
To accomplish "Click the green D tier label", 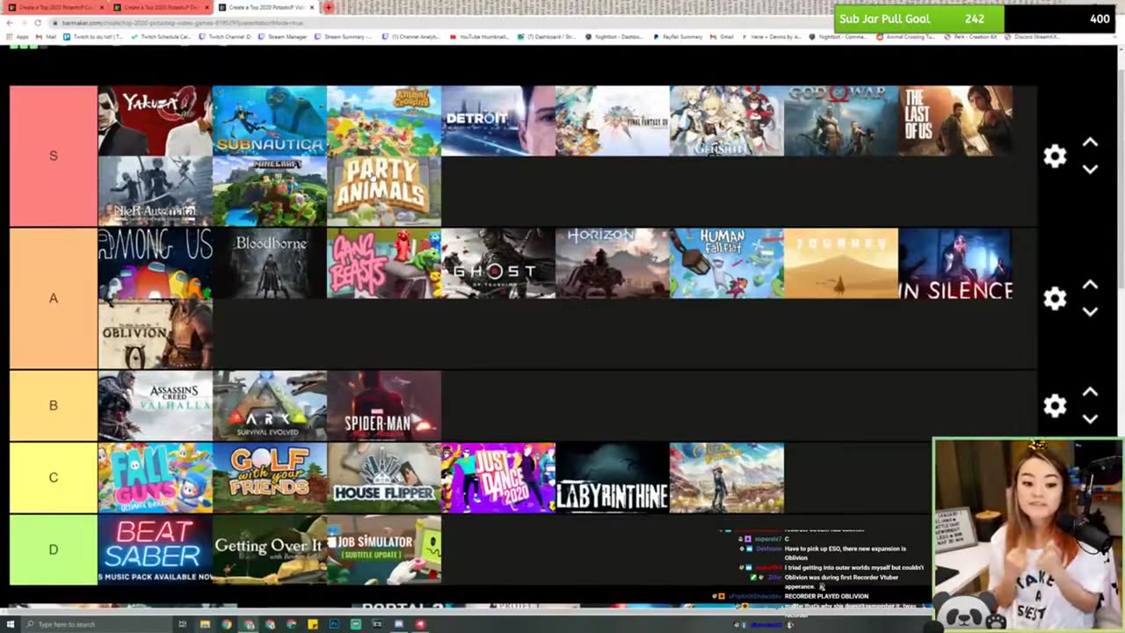I will click(54, 549).
